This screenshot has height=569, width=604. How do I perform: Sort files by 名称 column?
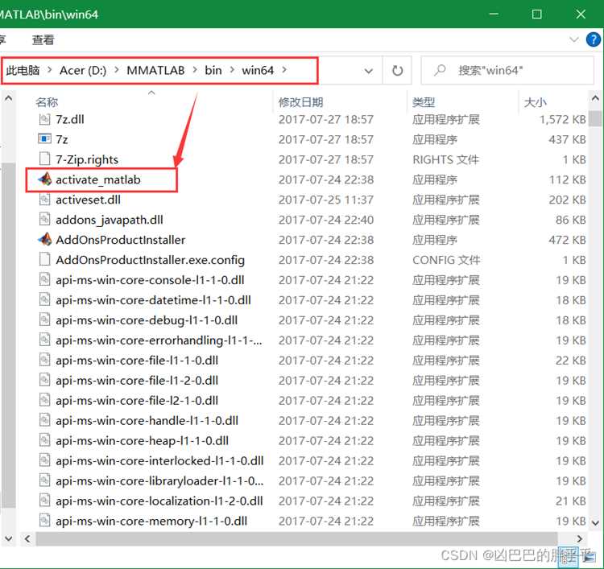[x=47, y=102]
